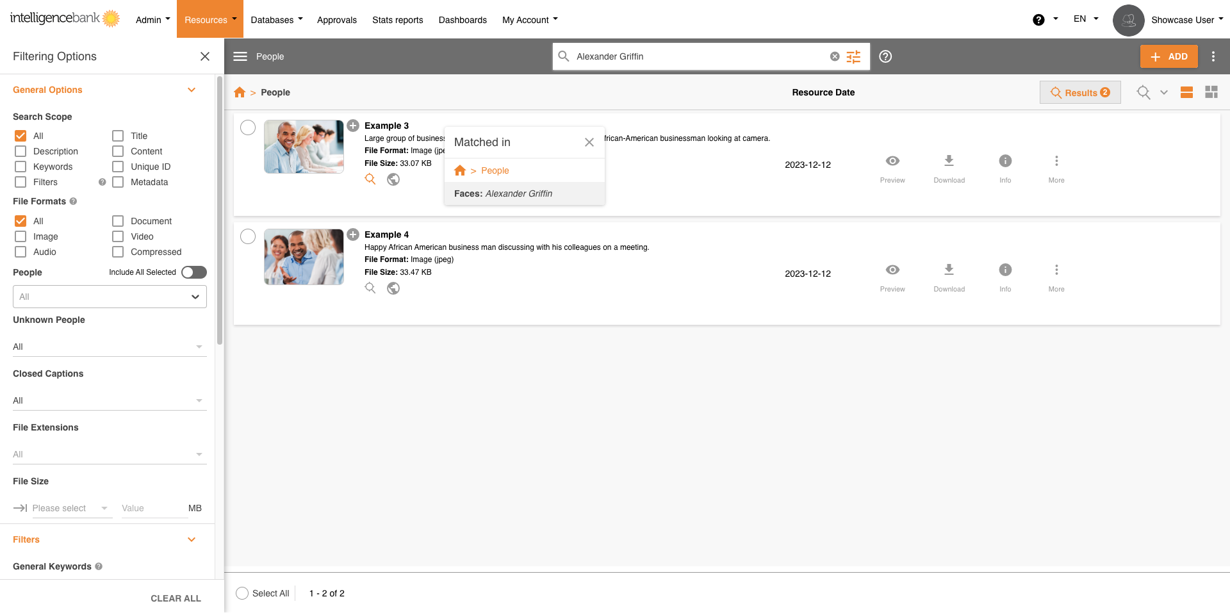Click CLEAR ALL filters

176,598
